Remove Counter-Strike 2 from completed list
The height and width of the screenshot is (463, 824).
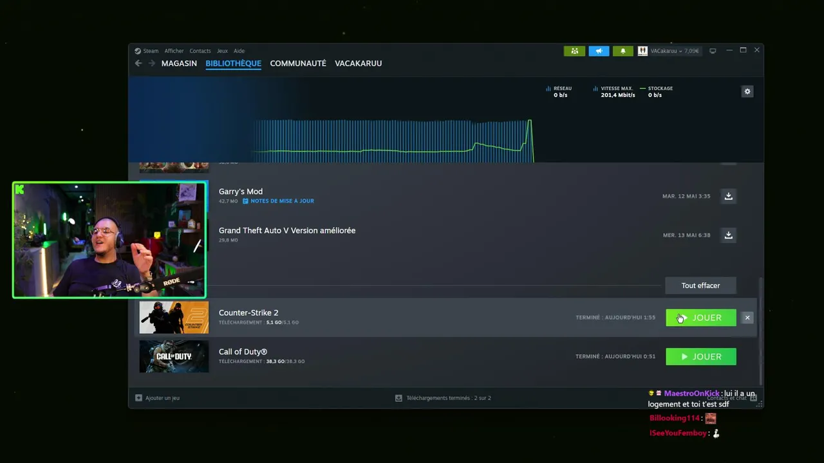747,318
